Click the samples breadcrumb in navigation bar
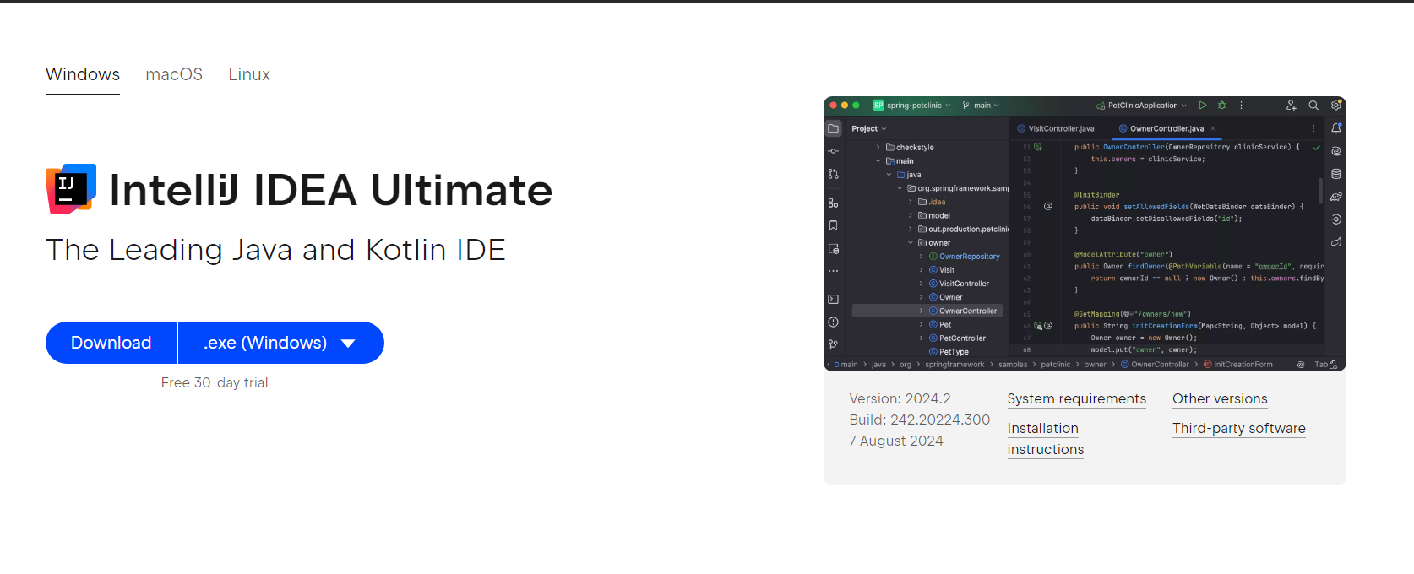Screen dimensions: 1414x574 point(1013,365)
